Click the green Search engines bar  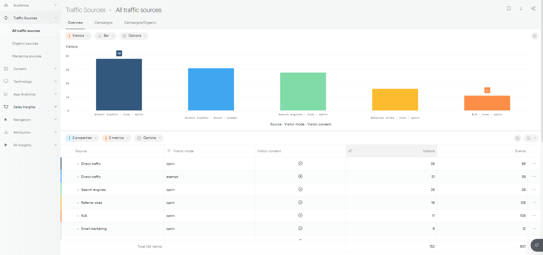coord(303,91)
